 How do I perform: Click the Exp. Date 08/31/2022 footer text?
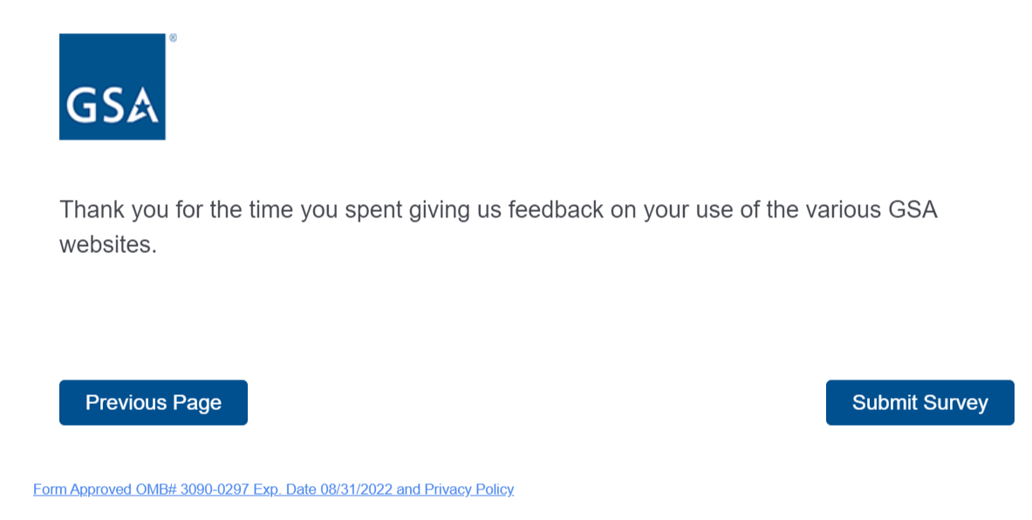coord(323,489)
